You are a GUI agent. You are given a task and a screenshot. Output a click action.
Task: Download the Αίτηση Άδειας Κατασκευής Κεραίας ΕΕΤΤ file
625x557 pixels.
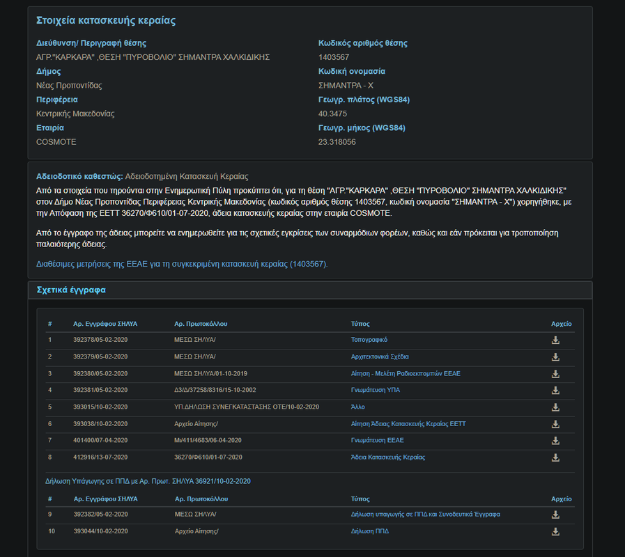pyautogui.click(x=555, y=424)
